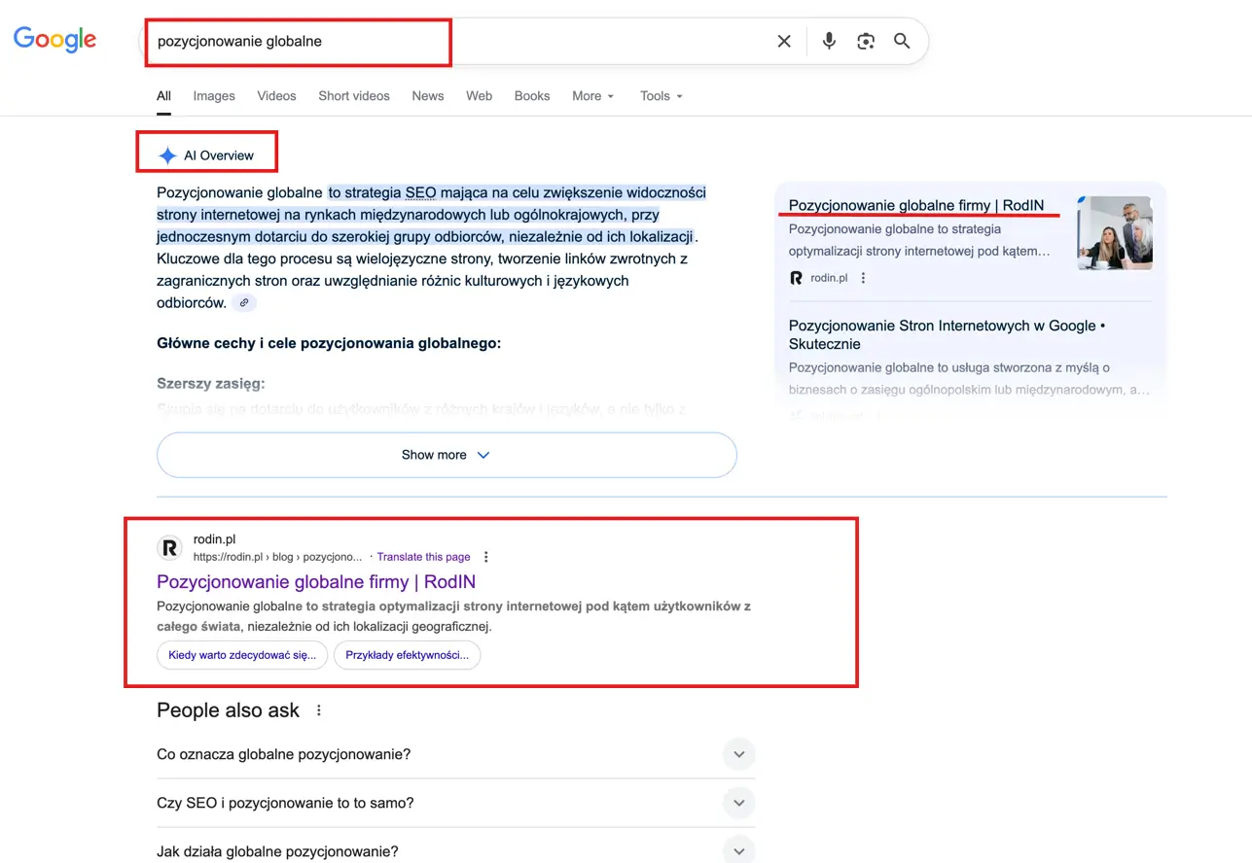Viewport: 1252px width, 863px height.
Task: Click the search magnifier icon
Action: click(x=901, y=41)
